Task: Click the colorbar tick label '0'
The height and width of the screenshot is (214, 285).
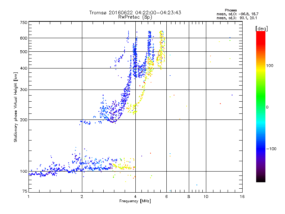Action: 267,107
